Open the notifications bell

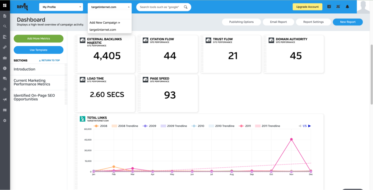(x=348, y=7)
